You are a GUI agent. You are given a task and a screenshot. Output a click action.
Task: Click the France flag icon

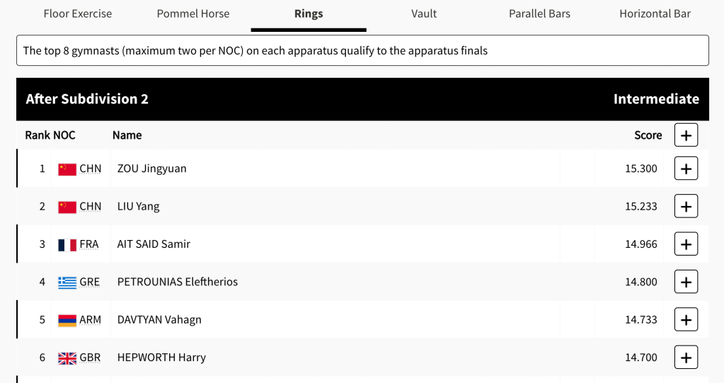[x=67, y=244]
